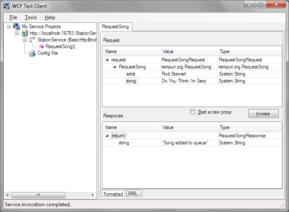Close the WCF Test Client window
The image size is (289, 212).
click(276, 5)
